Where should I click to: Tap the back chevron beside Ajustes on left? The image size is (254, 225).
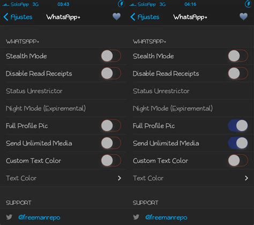click(6, 17)
